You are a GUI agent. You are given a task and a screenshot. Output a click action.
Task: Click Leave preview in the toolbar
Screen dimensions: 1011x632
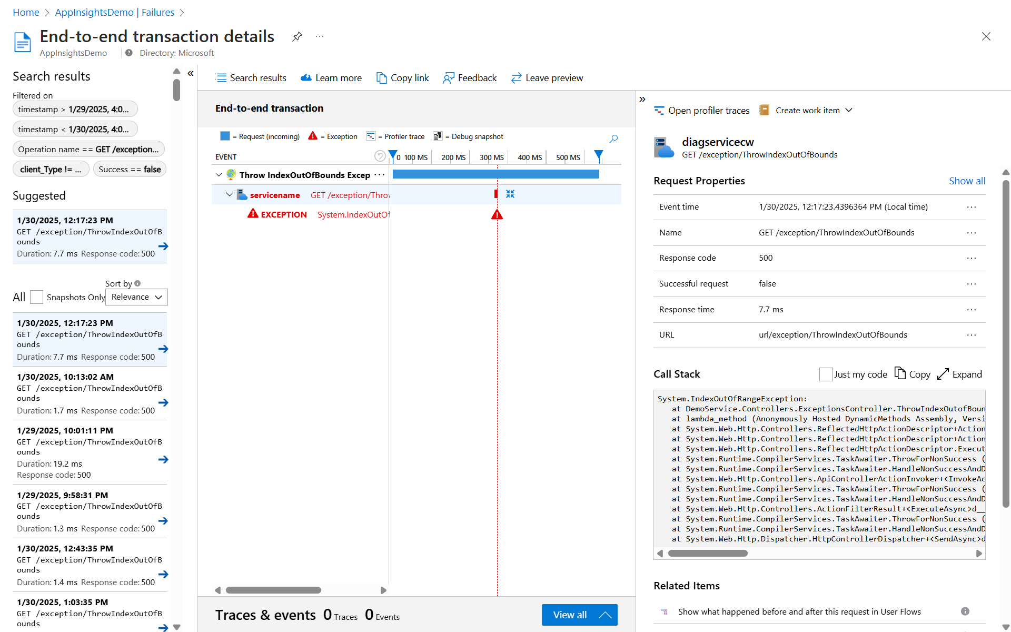tap(547, 78)
